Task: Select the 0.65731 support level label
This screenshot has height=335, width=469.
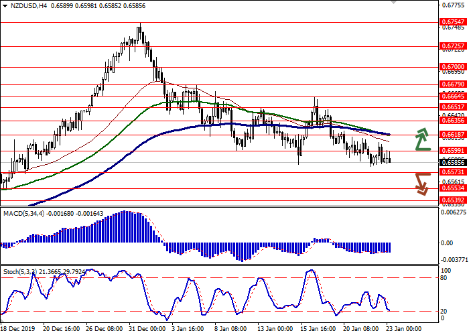Action: coord(453,172)
